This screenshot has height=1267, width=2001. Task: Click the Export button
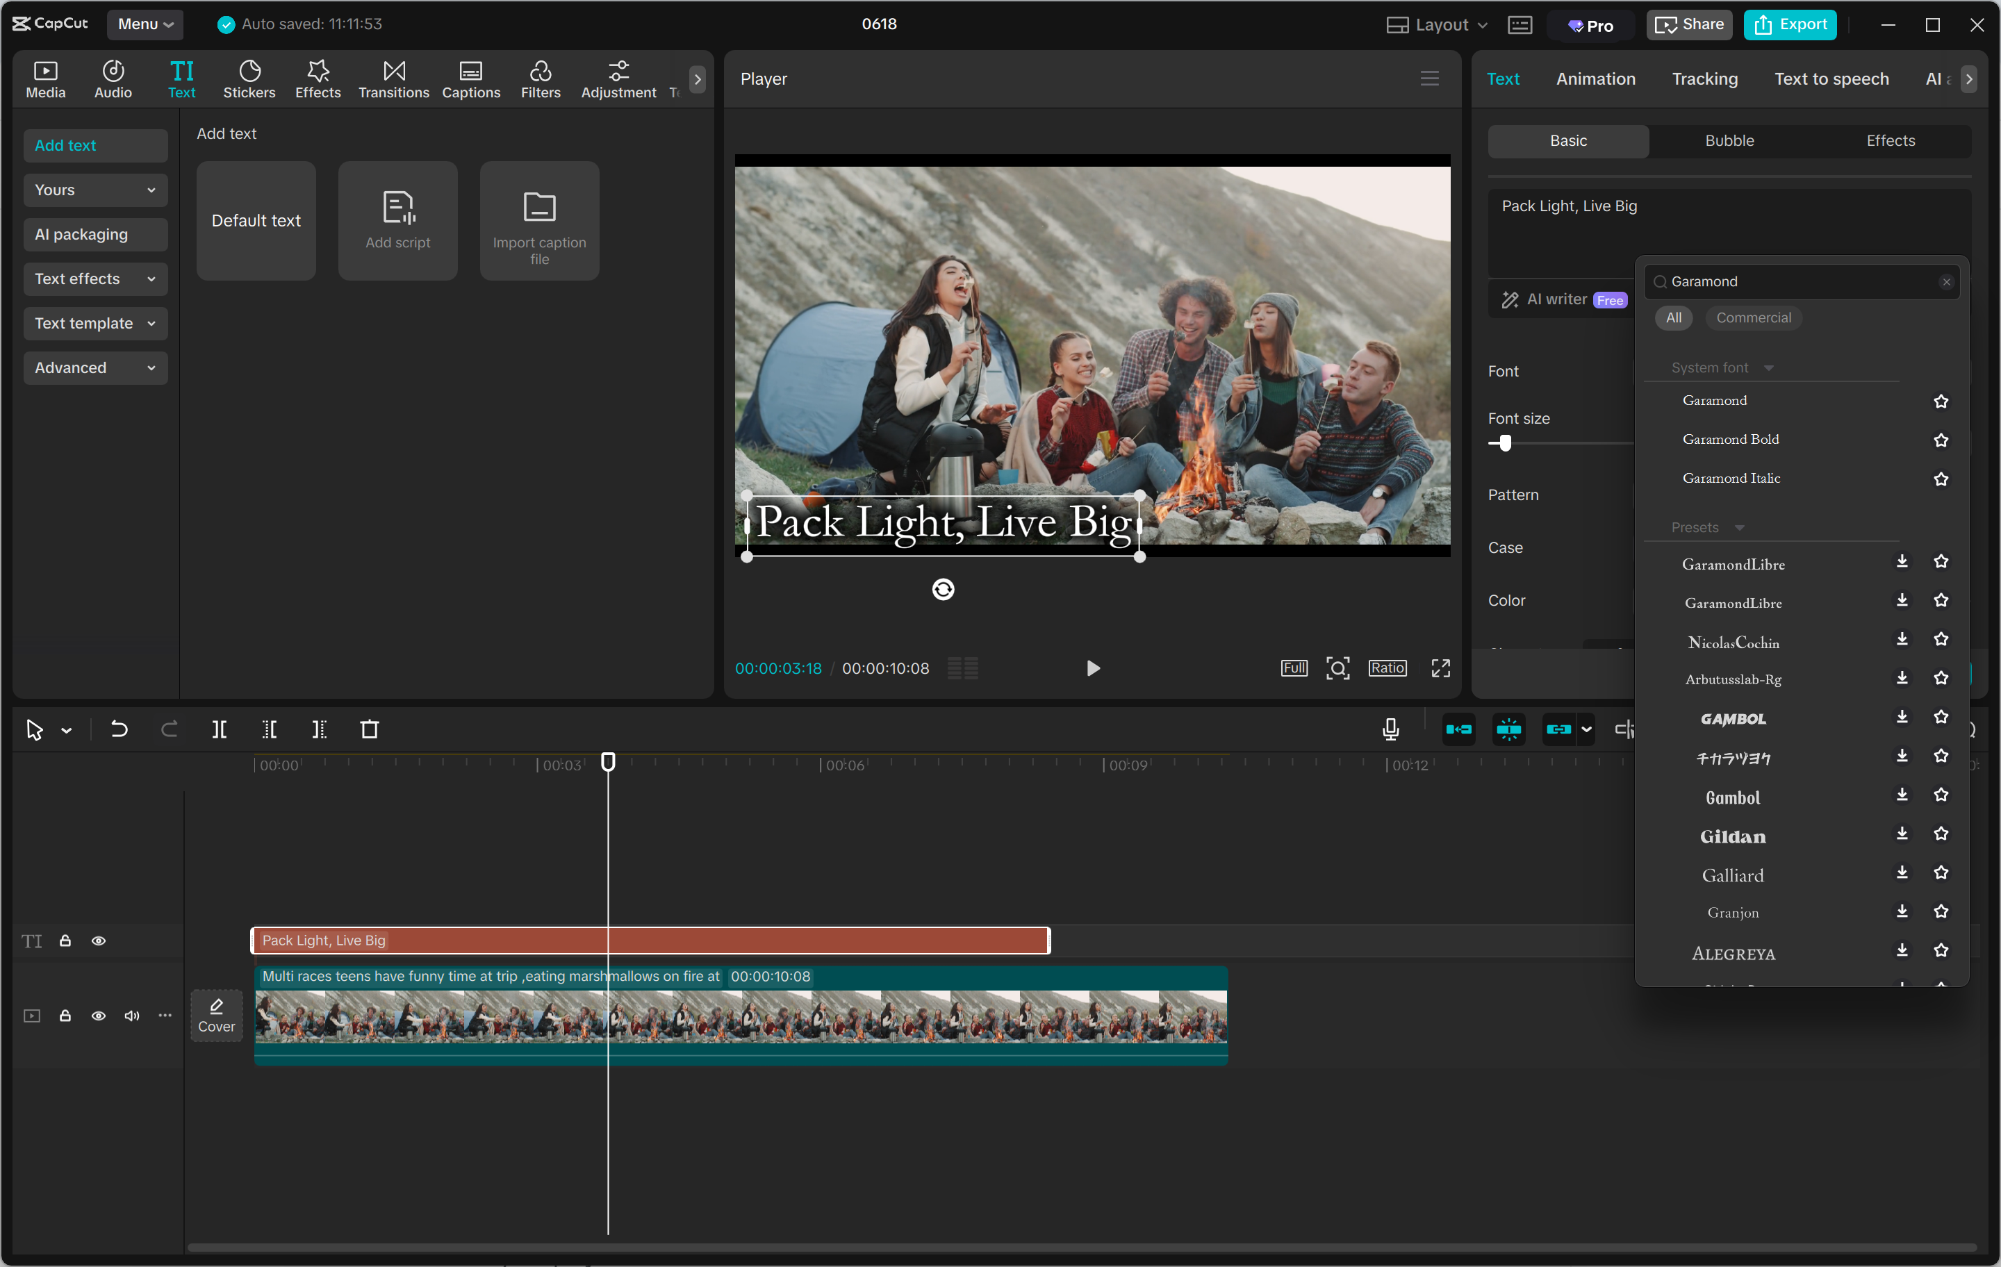(1790, 24)
